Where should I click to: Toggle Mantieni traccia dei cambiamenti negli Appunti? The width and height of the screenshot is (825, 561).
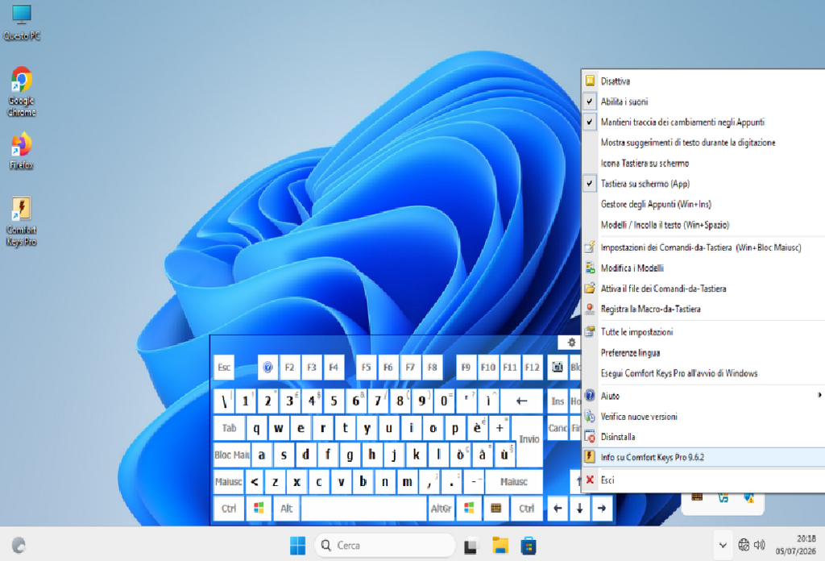tap(703, 122)
